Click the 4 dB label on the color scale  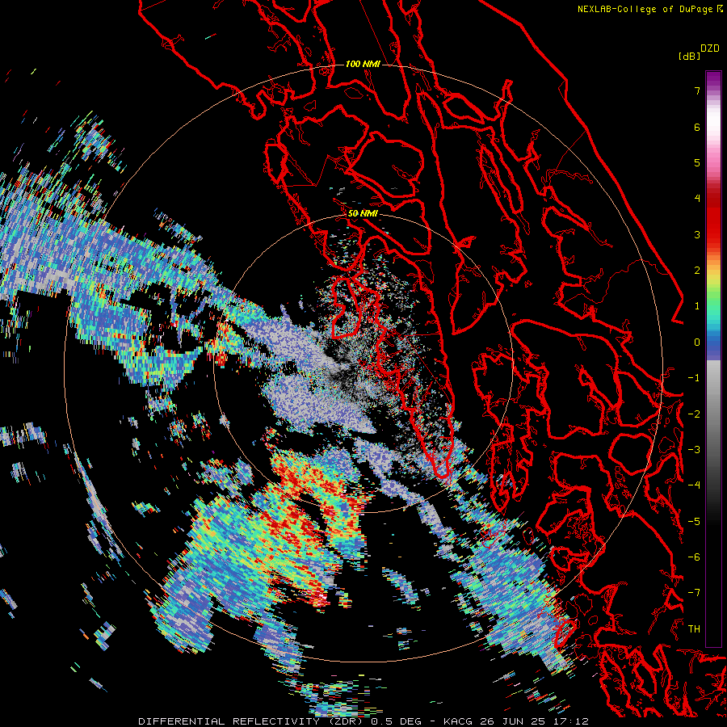tap(697, 199)
